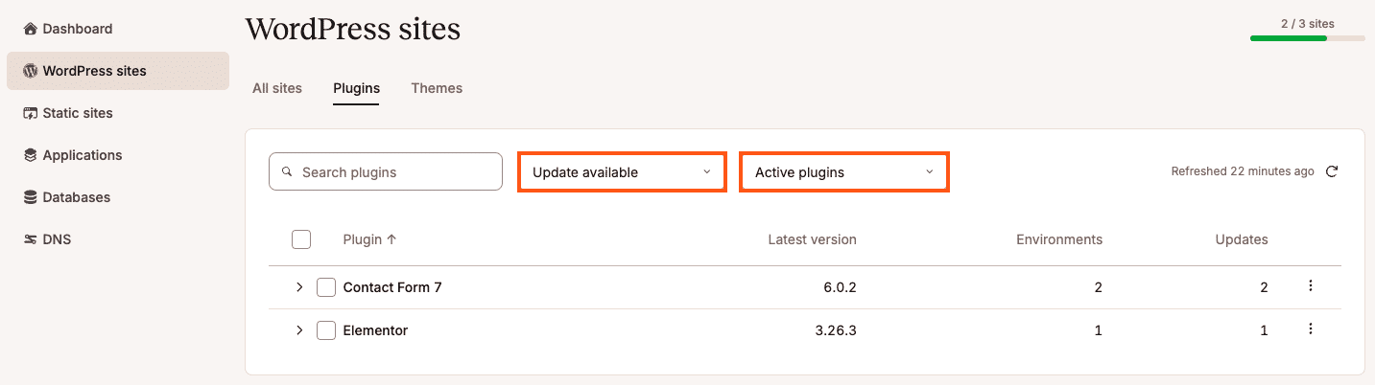Sort by the Plugin column header
This screenshot has width=1375, height=385.
coord(370,239)
